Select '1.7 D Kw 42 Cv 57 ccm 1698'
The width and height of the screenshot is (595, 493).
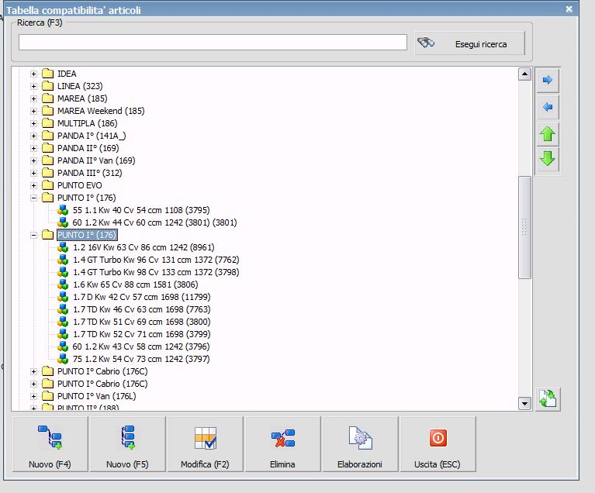141,297
